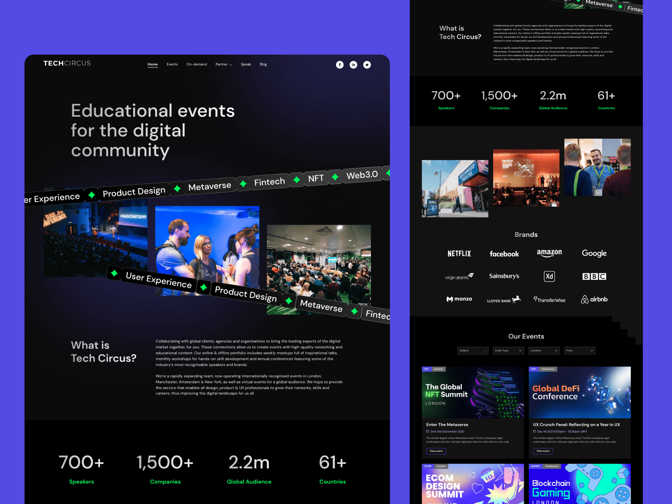Open the On-demand nav item
Image resolution: width=672 pixels, height=504 pixels.
coord(197,65)
